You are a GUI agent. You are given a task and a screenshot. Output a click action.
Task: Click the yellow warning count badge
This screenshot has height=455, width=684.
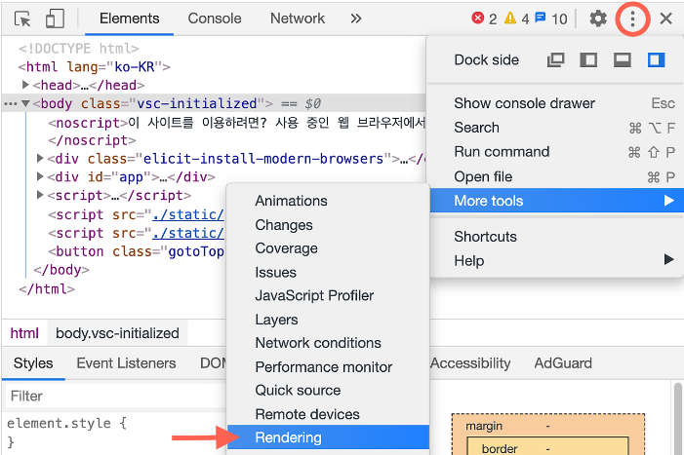(516, 19)
